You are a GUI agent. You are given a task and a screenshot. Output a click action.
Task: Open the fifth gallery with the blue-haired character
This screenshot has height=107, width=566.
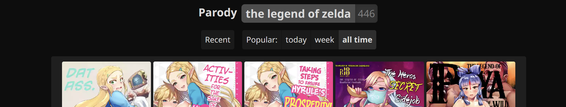pyautogui.click(x=471, y=84)
